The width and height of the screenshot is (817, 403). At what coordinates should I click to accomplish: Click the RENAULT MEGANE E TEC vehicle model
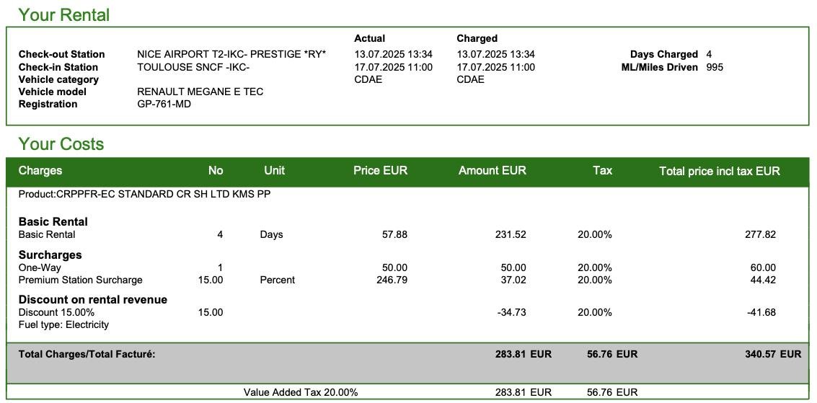tap(200, 92)
